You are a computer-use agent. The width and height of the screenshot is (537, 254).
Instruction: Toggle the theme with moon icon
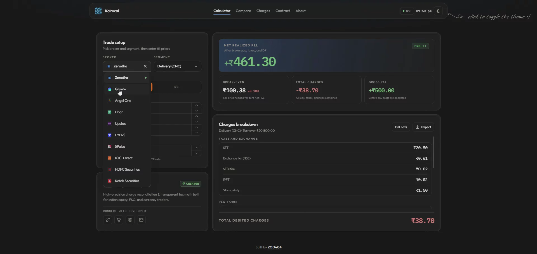pos(438,11)
